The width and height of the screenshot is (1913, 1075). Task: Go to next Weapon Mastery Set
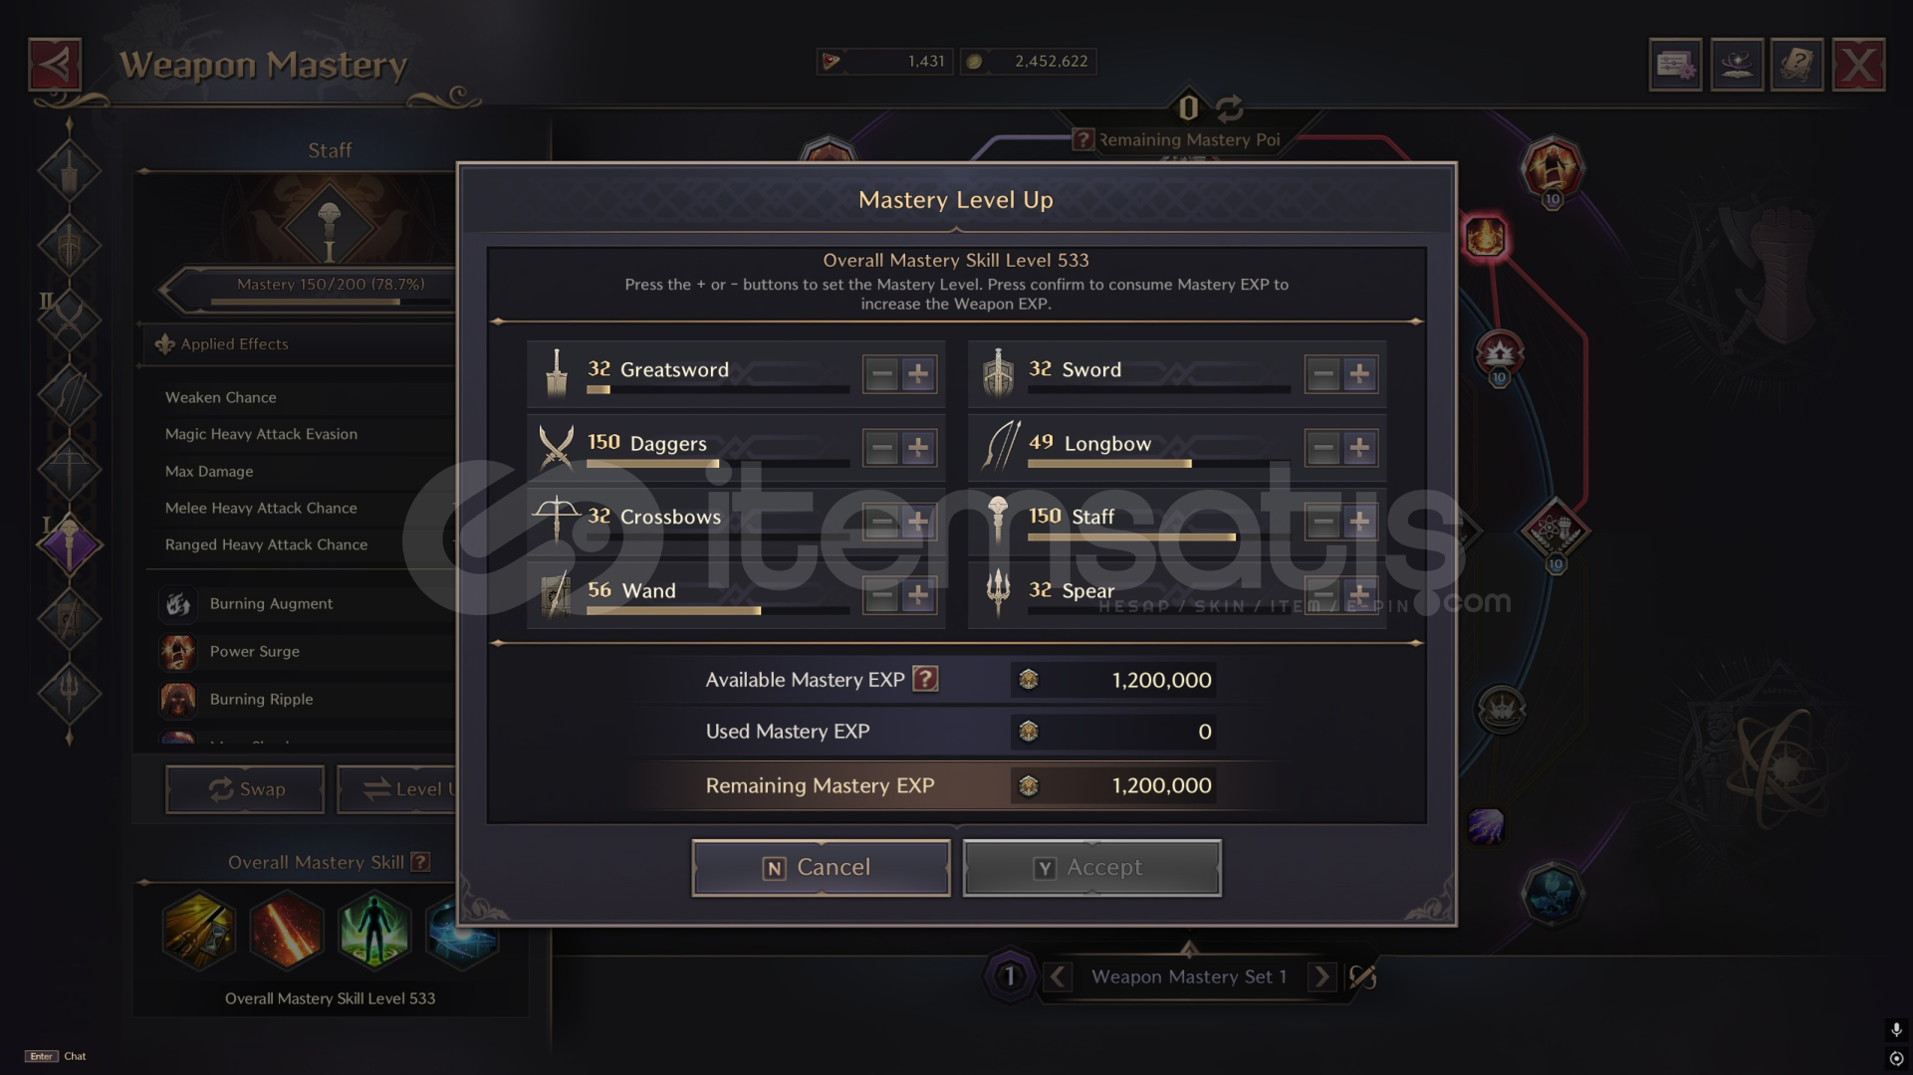click(x=1321, y=976)
